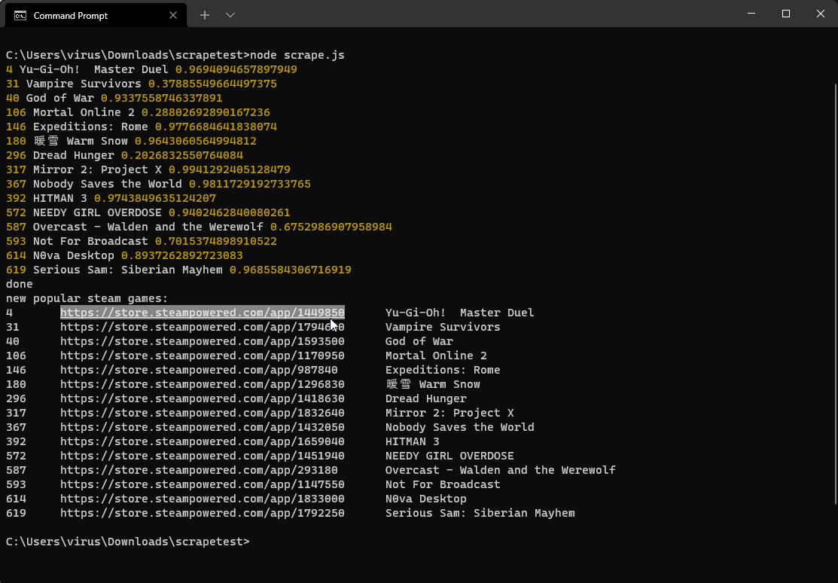
Task: Select the Command Prompt tab
Action: tap(96, 16)
